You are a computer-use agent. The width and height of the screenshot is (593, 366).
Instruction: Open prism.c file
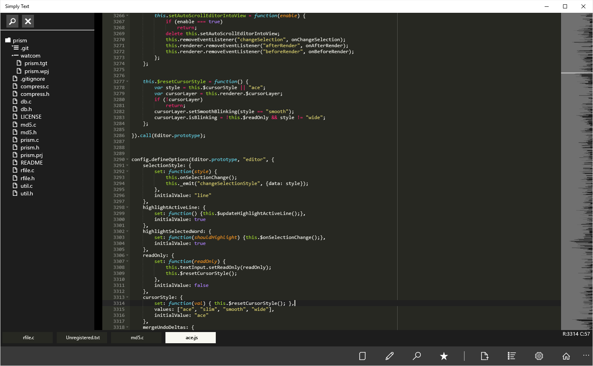[30, 140]
